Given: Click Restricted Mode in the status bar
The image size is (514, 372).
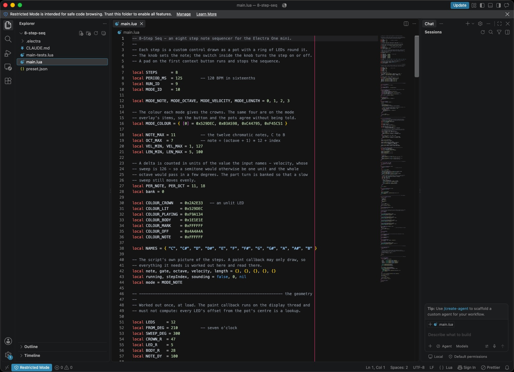Looking at the screenshot, I should click(x=32, y=368).
